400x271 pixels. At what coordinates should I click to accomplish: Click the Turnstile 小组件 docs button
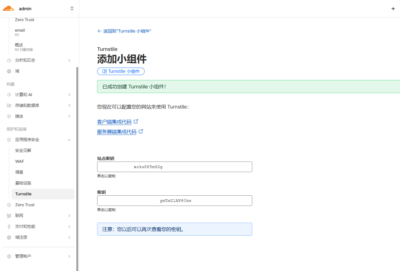tap(121, 71)
